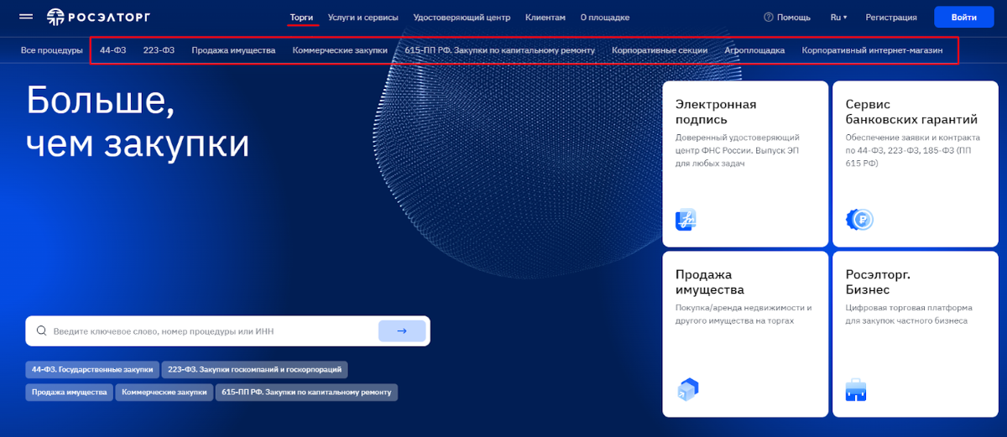
Task: Click the electronic signature card icon
Action: (x=686, y=220)
